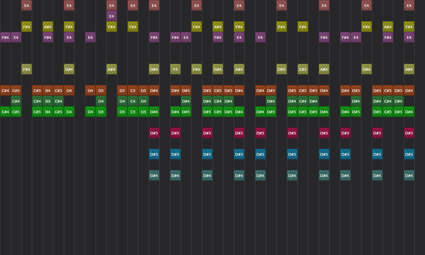Image resolution: width=425 pixels, height=255 pixels.
Task: Select the orange C#4 note at far left
Action: click(x=5, y=90)
